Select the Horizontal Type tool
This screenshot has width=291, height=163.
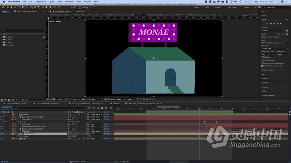[38, 8]
